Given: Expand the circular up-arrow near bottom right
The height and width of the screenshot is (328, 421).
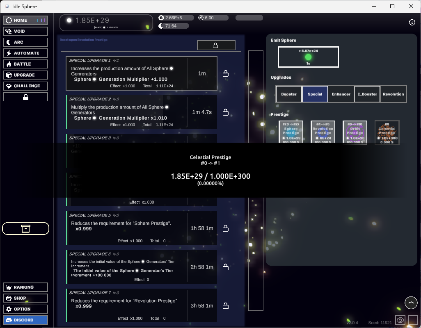Looking at the screenshot, I should coord(411,303).
